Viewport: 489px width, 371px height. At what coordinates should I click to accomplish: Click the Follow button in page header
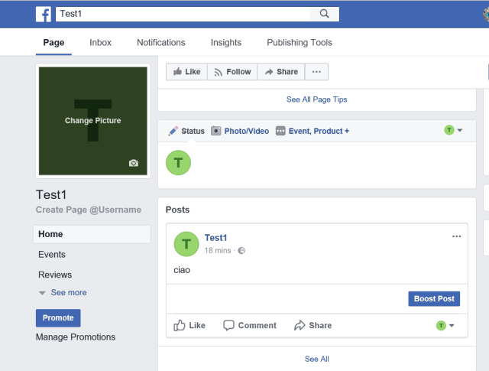pos(232,72)
